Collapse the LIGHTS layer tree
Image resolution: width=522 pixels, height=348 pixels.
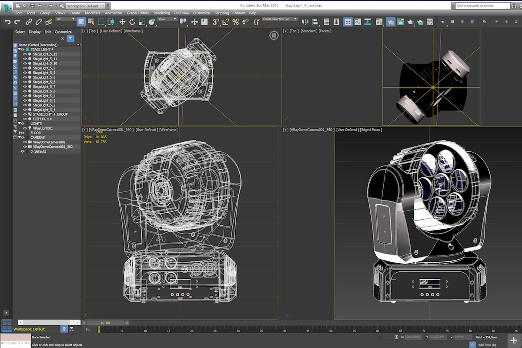[x=19, y=124]
